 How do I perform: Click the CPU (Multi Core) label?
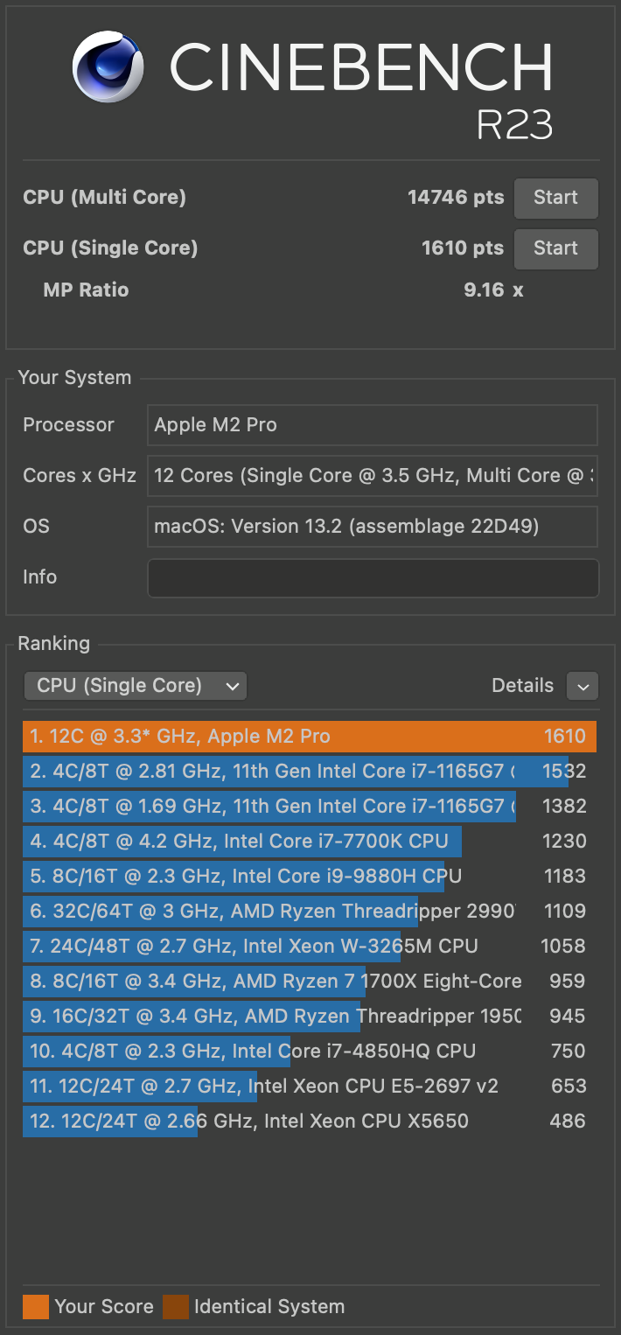pos(104,198)
